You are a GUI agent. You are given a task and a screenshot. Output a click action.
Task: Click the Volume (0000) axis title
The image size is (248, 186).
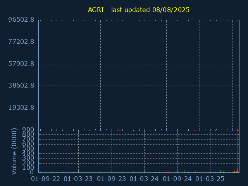tap(14, 152)
